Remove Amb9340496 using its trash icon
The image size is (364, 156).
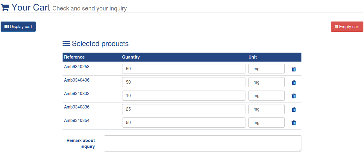click(294, 82)
